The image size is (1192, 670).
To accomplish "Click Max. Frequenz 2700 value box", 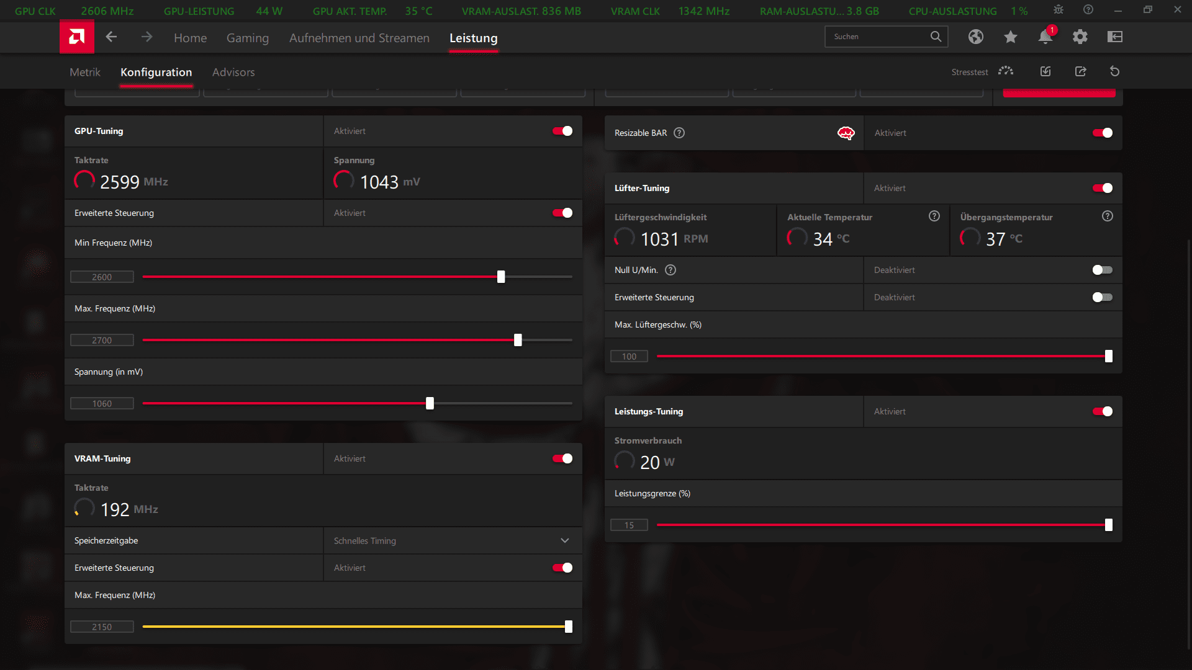I will (x=102, y=340).
